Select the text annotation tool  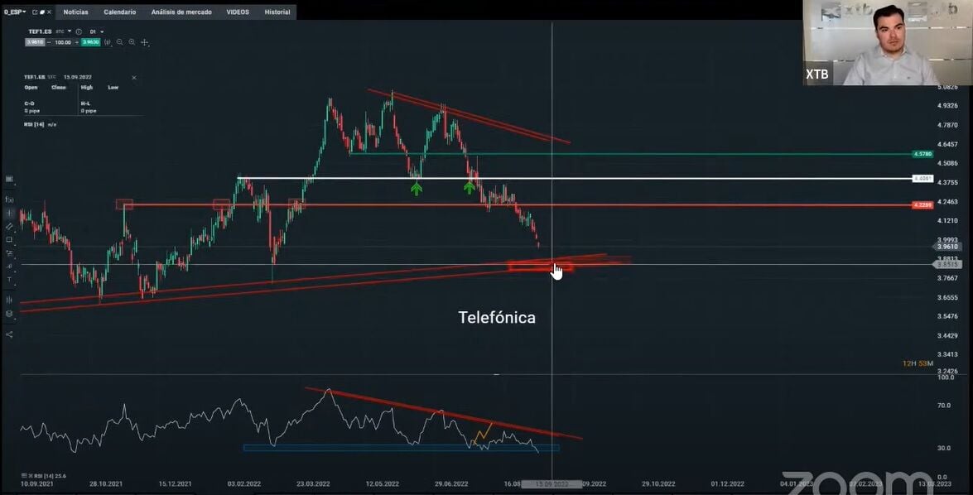tap(9, 280)
